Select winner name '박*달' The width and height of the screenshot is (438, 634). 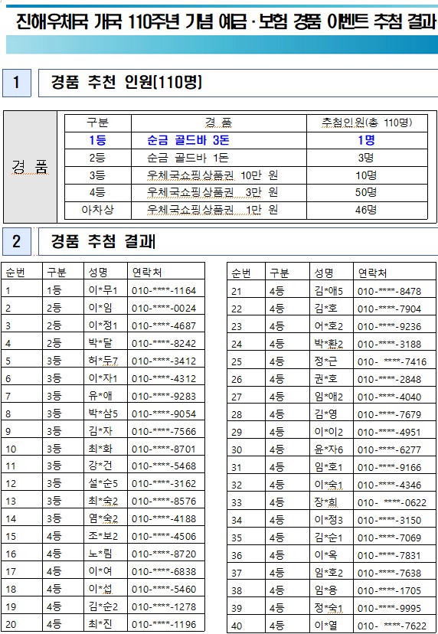click(100, 343)
